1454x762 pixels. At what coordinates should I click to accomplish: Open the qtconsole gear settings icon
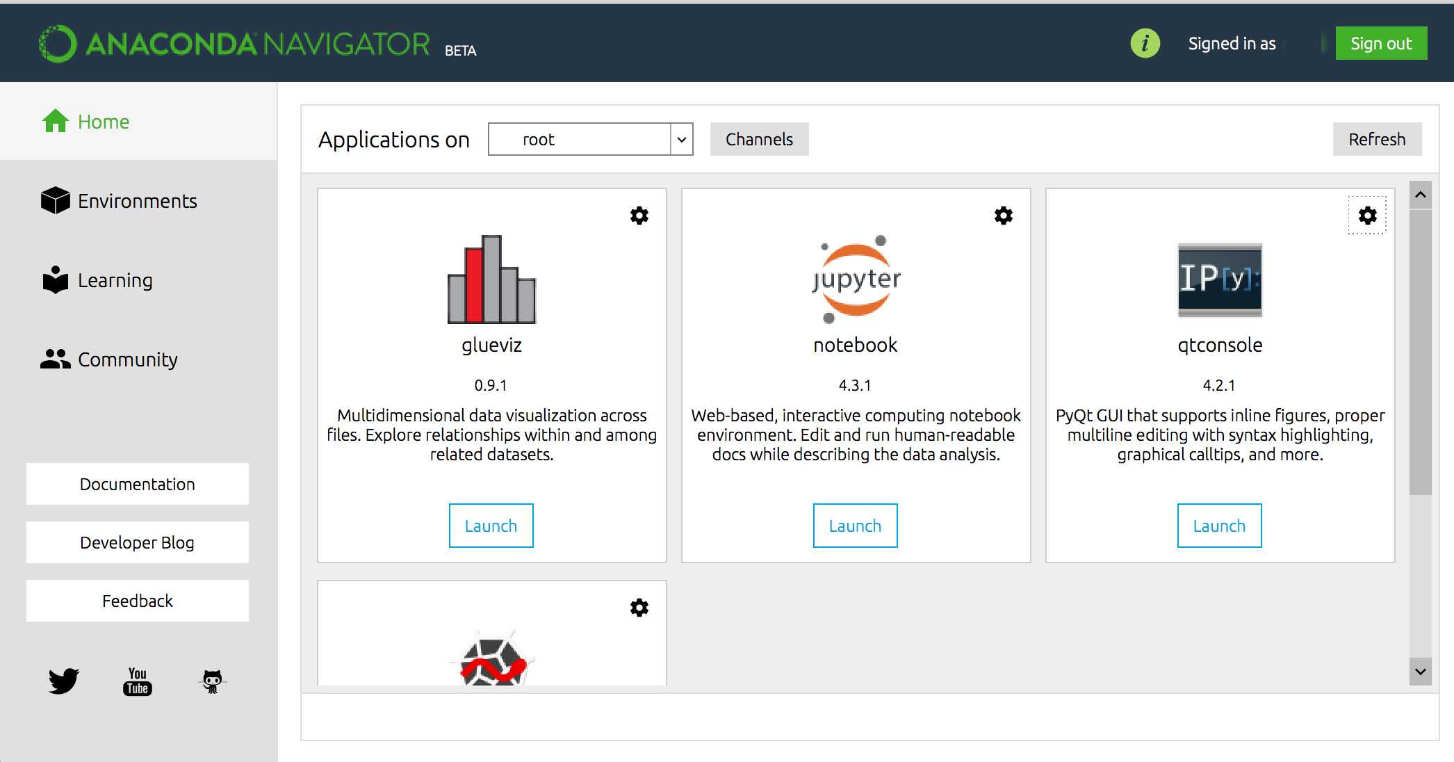click(x=1368, y=216)
